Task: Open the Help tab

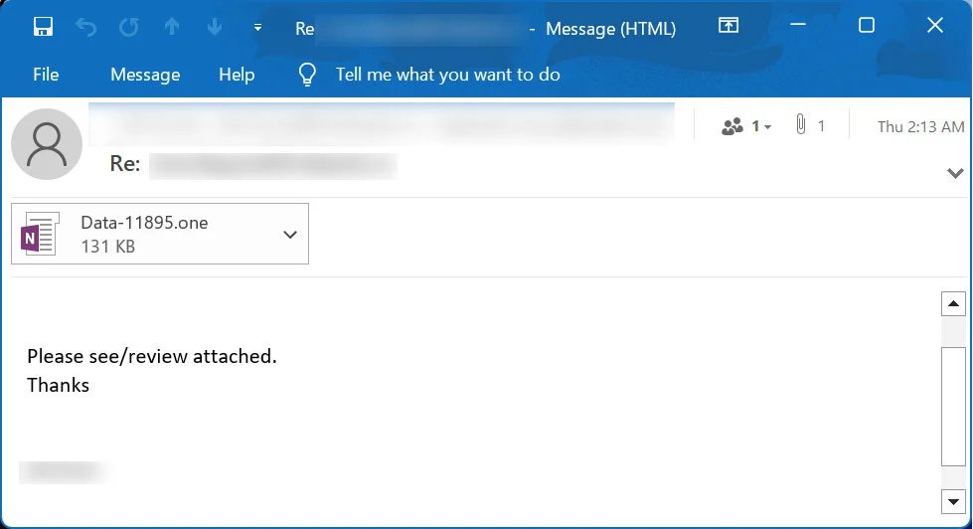Action: pyautogui.click(x=237, y=75)
